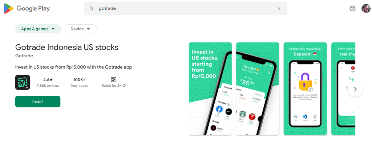Expand the Device filter dropdown

click(80, 29)
